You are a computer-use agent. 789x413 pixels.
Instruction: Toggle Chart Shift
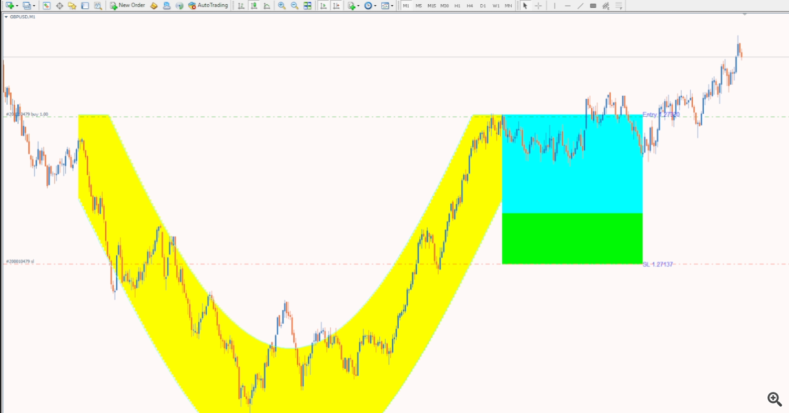(x=336, y=5)
